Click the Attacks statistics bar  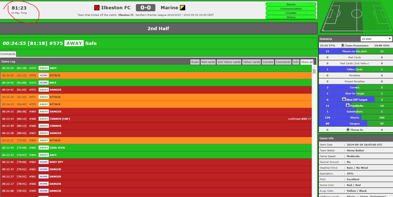[356, 117]
